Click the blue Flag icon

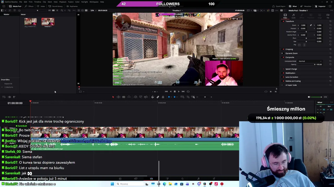[169, 97]
